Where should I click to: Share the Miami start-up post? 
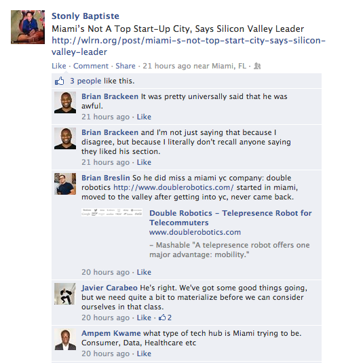126,66
